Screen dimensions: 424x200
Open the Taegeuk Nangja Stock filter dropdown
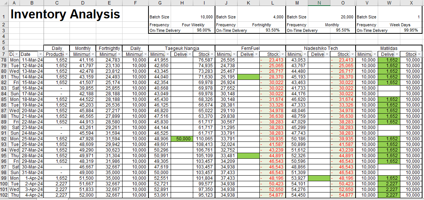coord(212,54)
